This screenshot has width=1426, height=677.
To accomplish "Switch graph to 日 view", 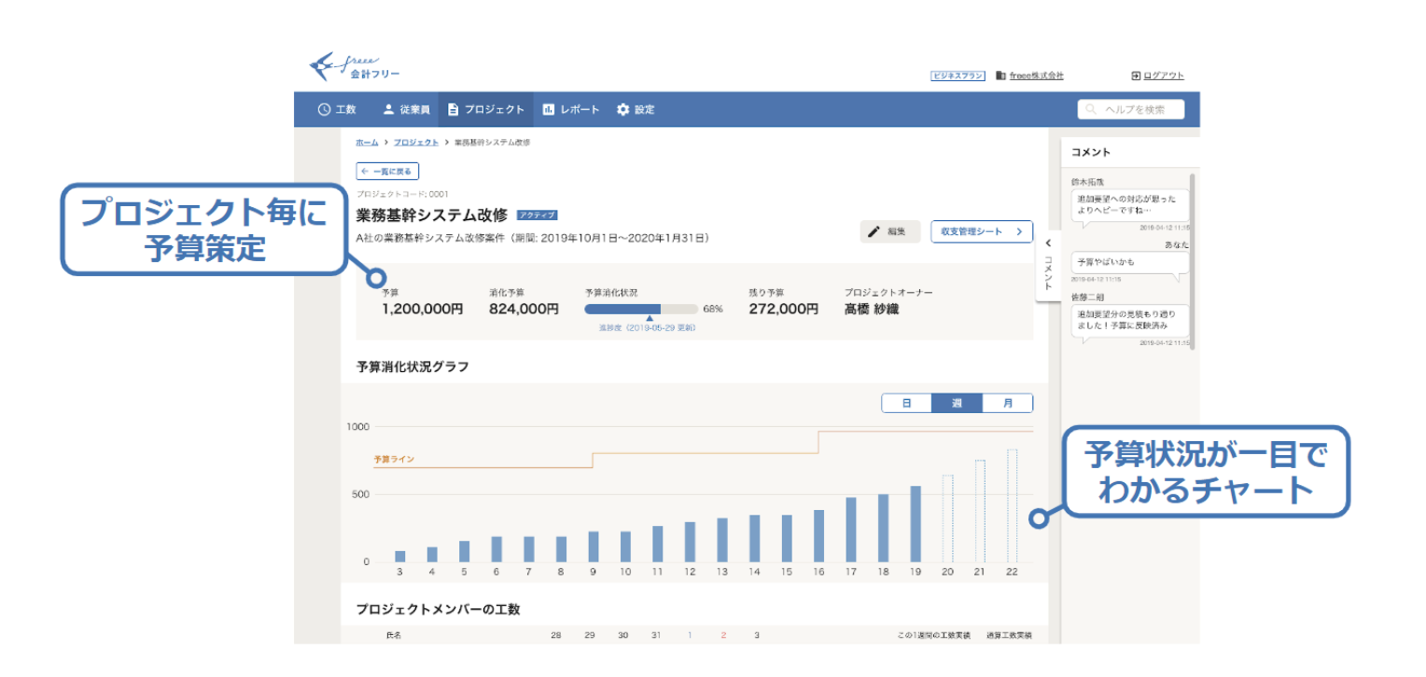I will pos(906,404).
